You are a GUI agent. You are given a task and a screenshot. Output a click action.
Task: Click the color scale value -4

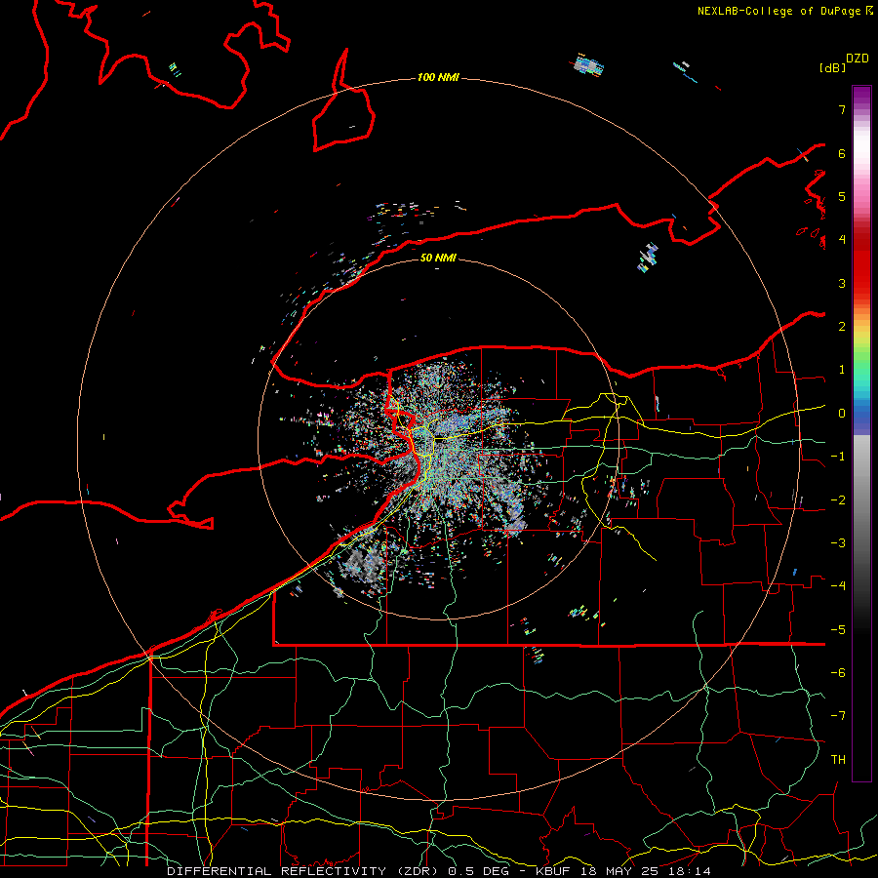click(838, 586)
